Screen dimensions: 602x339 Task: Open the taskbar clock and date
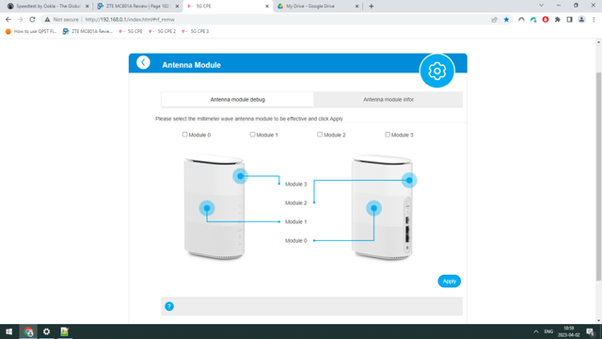pos(568,331)
